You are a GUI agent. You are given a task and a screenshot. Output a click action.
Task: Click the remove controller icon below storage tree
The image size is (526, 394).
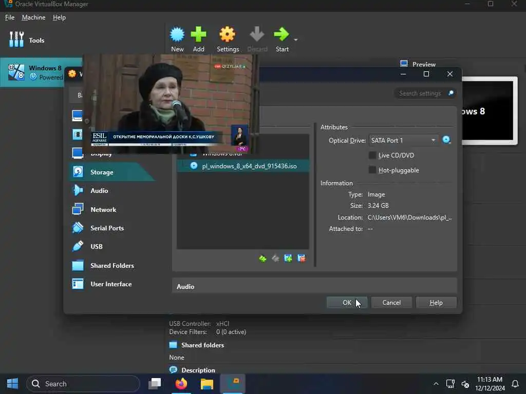point(275,259)
